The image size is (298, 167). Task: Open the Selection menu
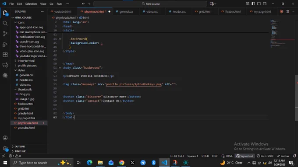[31, 4]
